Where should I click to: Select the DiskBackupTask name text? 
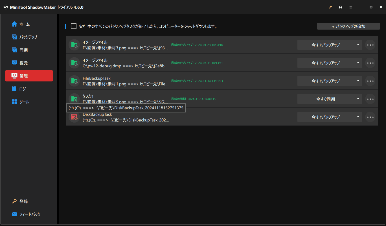click(97, 114)
